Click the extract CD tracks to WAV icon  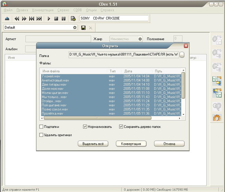(217, 40)
